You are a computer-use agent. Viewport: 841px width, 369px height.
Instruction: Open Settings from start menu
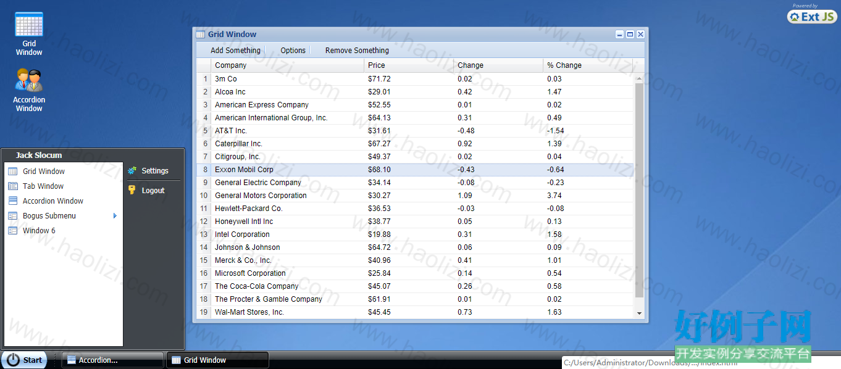point(153,171)
